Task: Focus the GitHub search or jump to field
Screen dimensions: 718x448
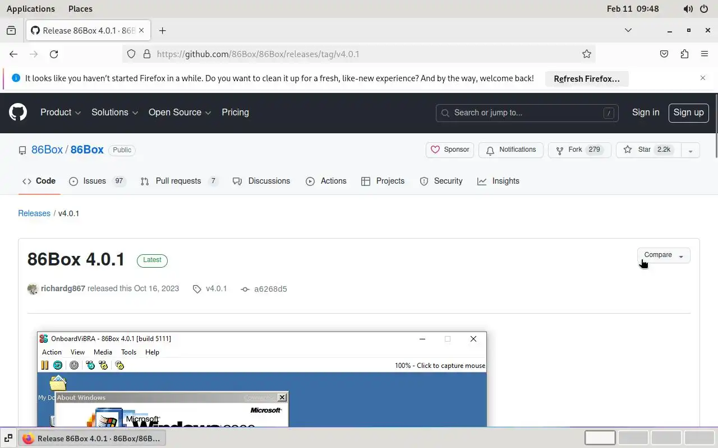Action: (527, 113)
